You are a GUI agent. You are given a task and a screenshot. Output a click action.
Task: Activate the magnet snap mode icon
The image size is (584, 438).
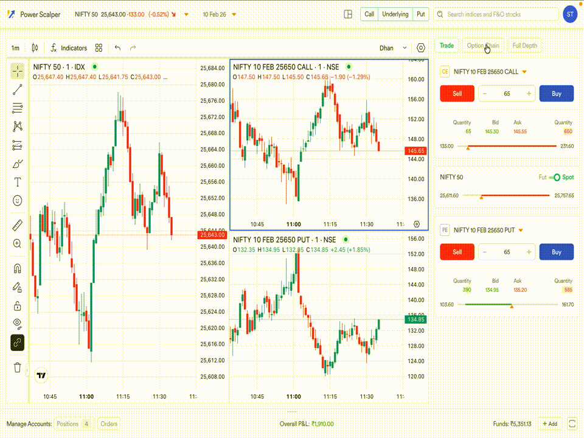click(x=17, y=268)
